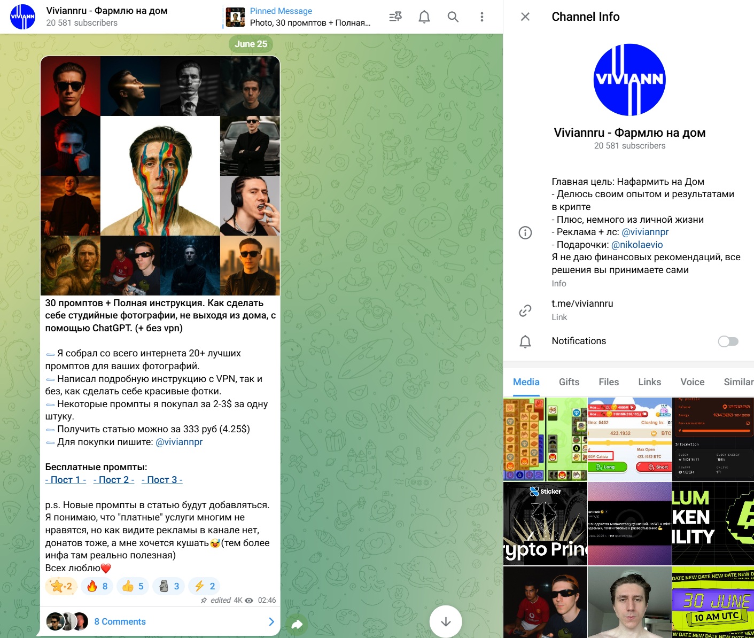Open the red jersey sunglasses media thumbnail
The height and width of the screenshot is (638, 754).
[x=545, y=602]
